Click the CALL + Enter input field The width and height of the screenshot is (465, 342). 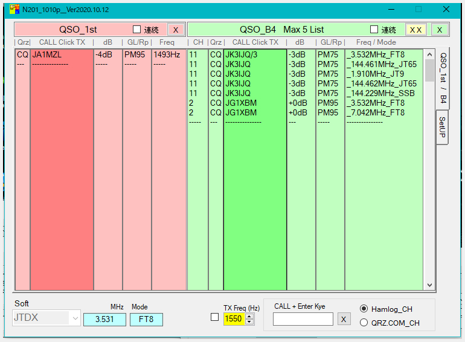303,319
